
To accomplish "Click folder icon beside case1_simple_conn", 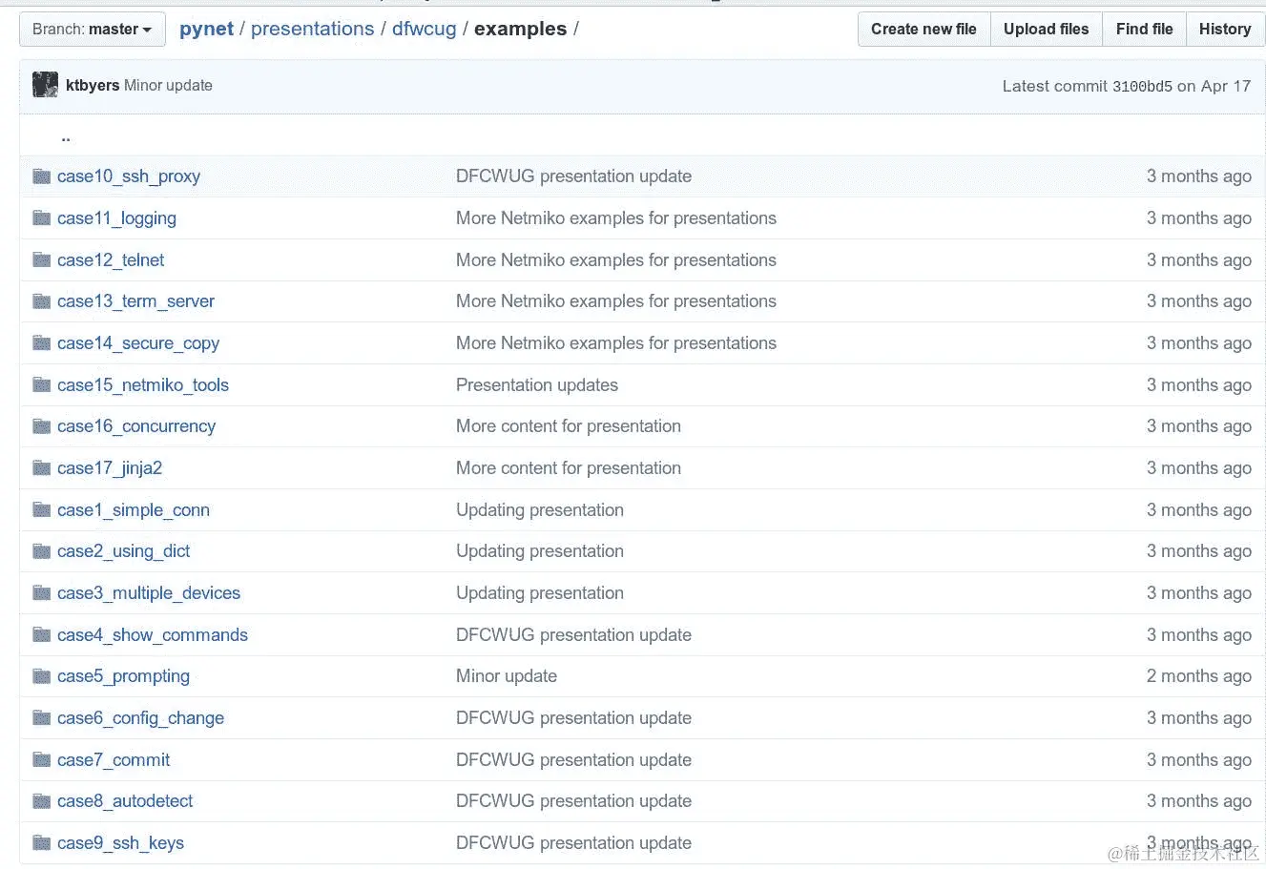I will 41,509.
